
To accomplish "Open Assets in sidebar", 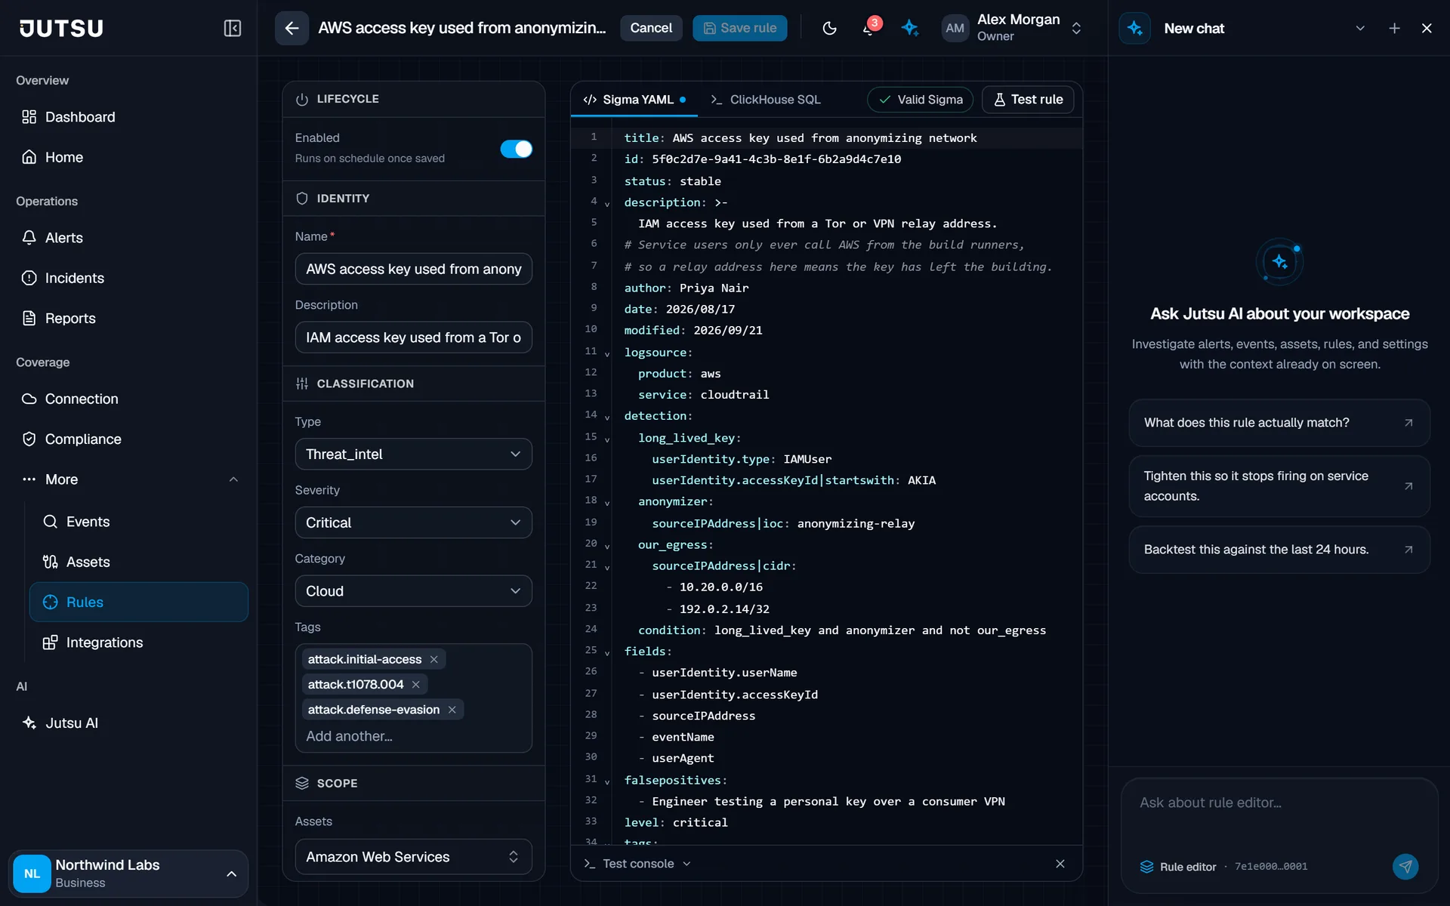I will coord(139,562).
